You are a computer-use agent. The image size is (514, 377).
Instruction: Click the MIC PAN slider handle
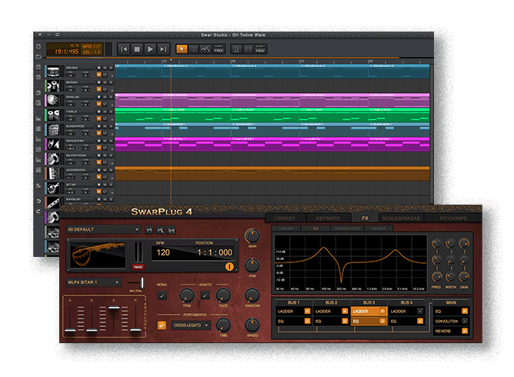pos(142,282)
